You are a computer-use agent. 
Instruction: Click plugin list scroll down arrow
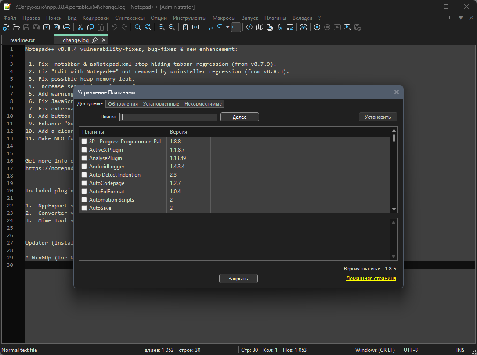pyautogui.click(x=394, y=209)
